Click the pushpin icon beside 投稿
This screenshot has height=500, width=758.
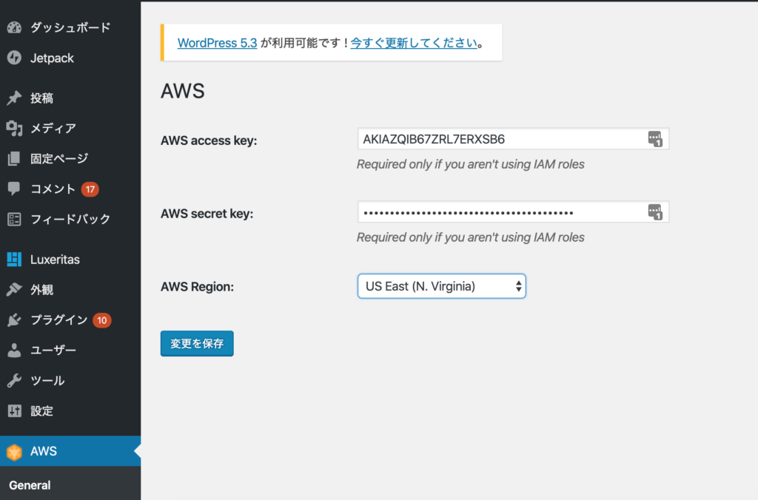point(14,98)
